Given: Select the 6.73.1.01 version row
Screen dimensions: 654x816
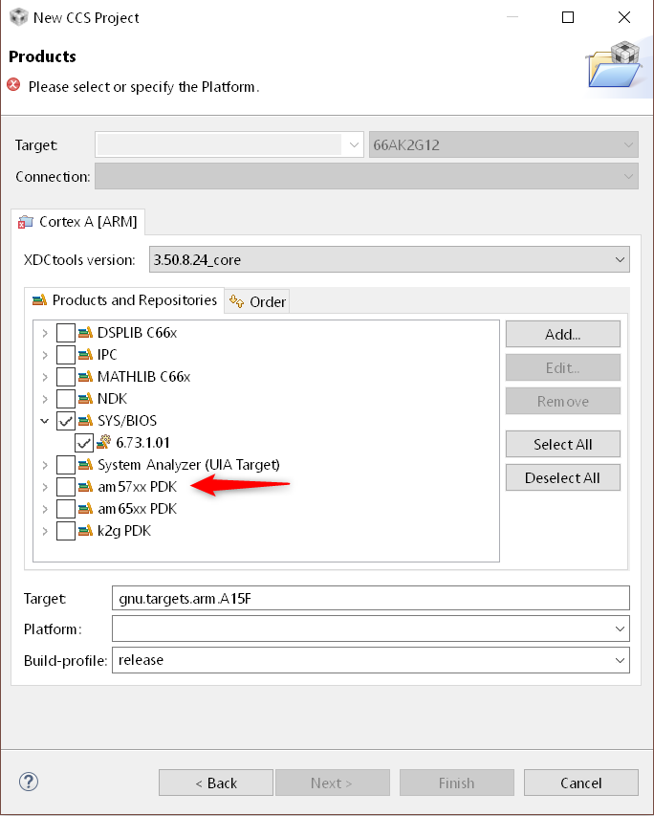Looking at the screenshot, I should tap(142, 443).
